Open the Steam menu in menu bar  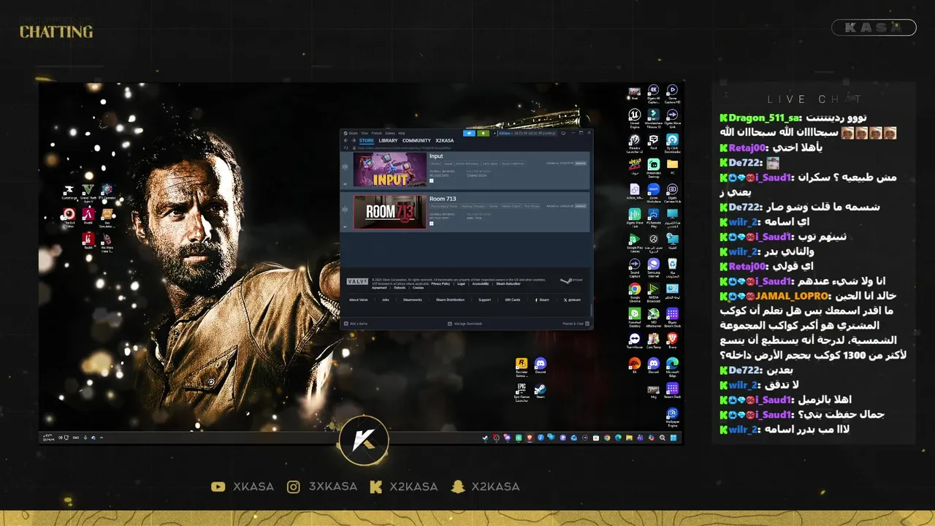[353, 133]
